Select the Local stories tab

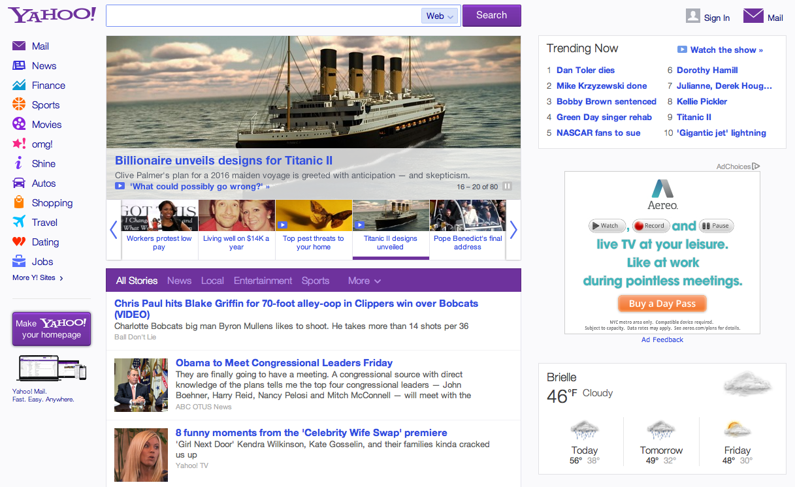point(212,281)
